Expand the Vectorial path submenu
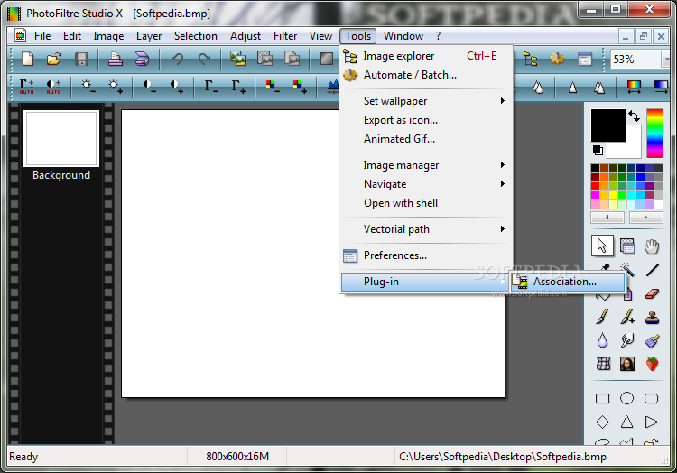The width and height of the screenshot is (677, 473). (x=426, y=229)
